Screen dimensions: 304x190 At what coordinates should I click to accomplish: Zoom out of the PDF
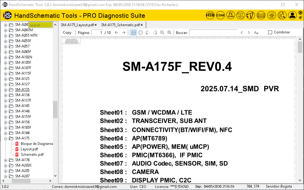click(x=162, y=32)
